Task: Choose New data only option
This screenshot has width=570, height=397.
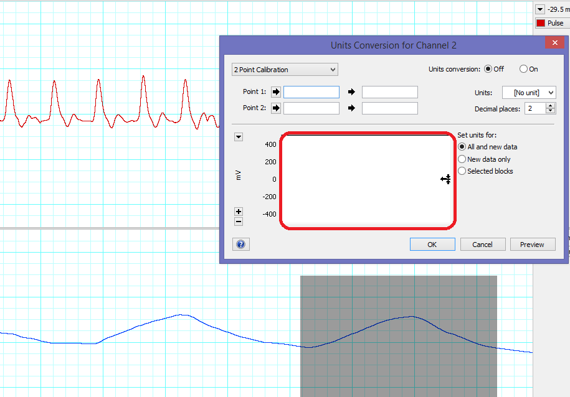Action: tap(462, 159)
